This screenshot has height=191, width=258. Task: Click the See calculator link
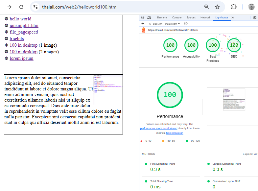pyautogui.click(x=175, y=133)
